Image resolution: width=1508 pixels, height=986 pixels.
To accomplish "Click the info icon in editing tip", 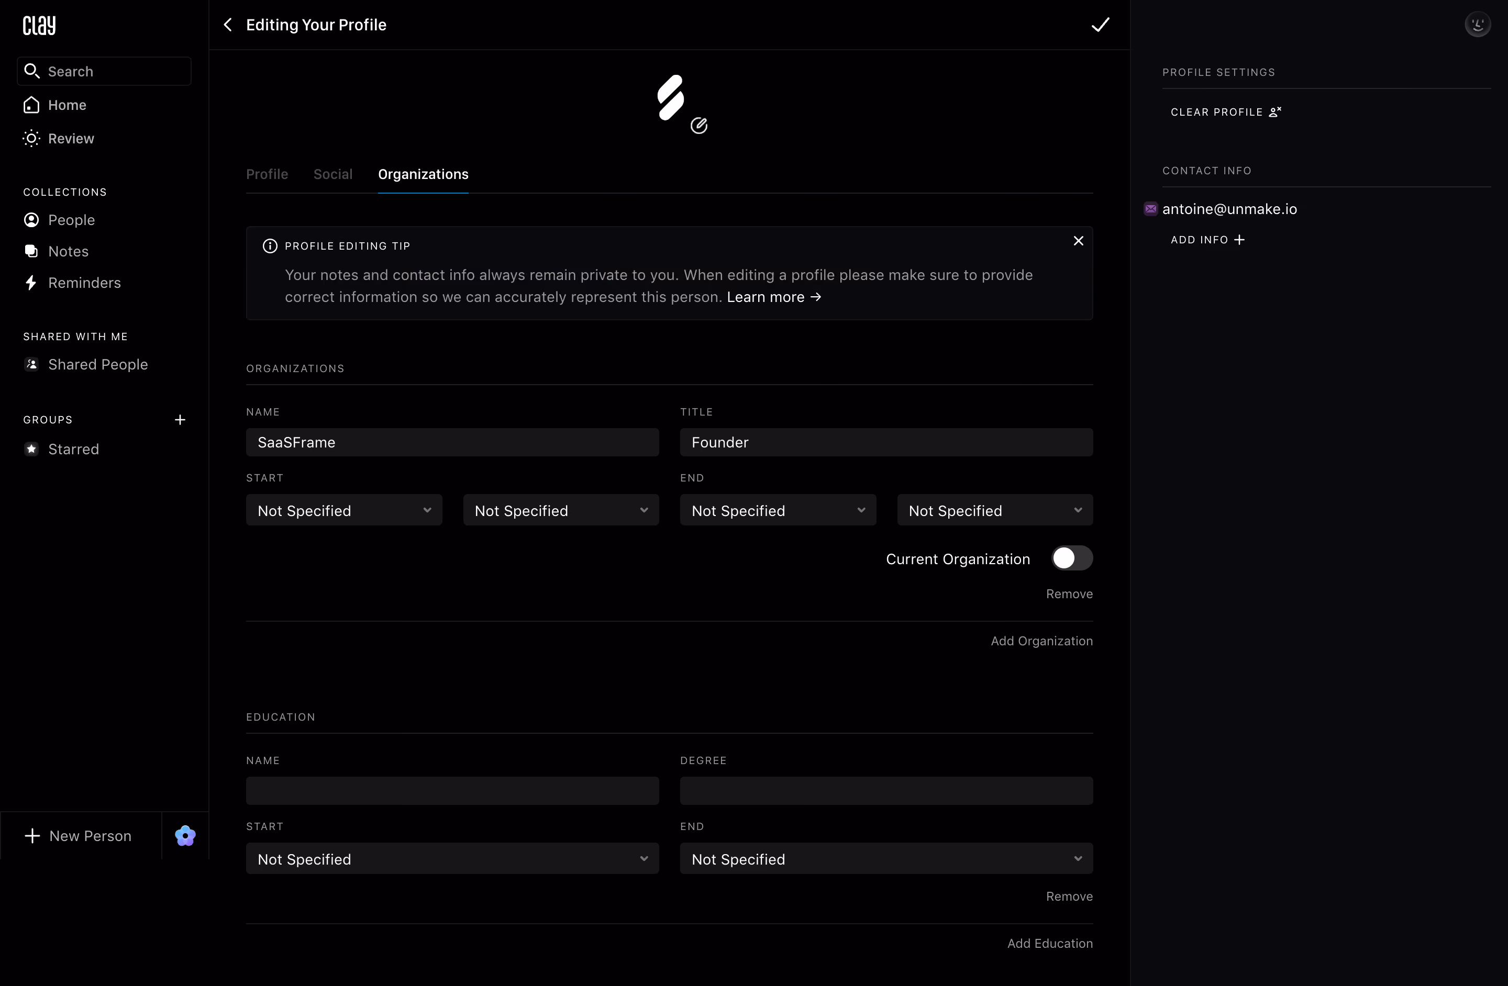I will pos(270,245).
